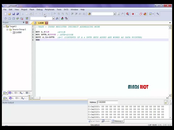Switch to the Memory 1 tab
The image size is (174, 130).
[x=117, y=121]
